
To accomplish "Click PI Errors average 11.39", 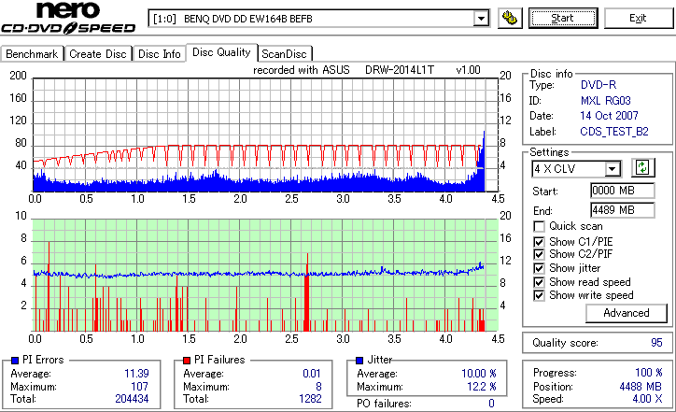I will point(136,373).
